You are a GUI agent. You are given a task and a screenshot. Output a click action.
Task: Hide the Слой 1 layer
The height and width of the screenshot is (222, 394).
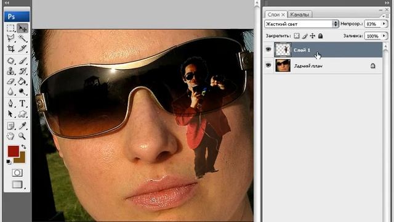coord(268,49)
